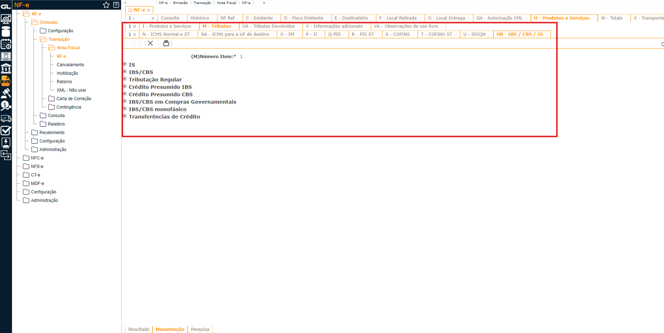Screen dimensions: 664x333
Task: Click Nota Fiscal in the breadcrumb
Action: pyautogui.click(x=226, y=3)
